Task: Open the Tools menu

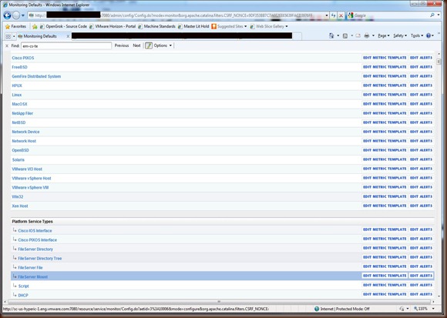Action: click(417, 35)
